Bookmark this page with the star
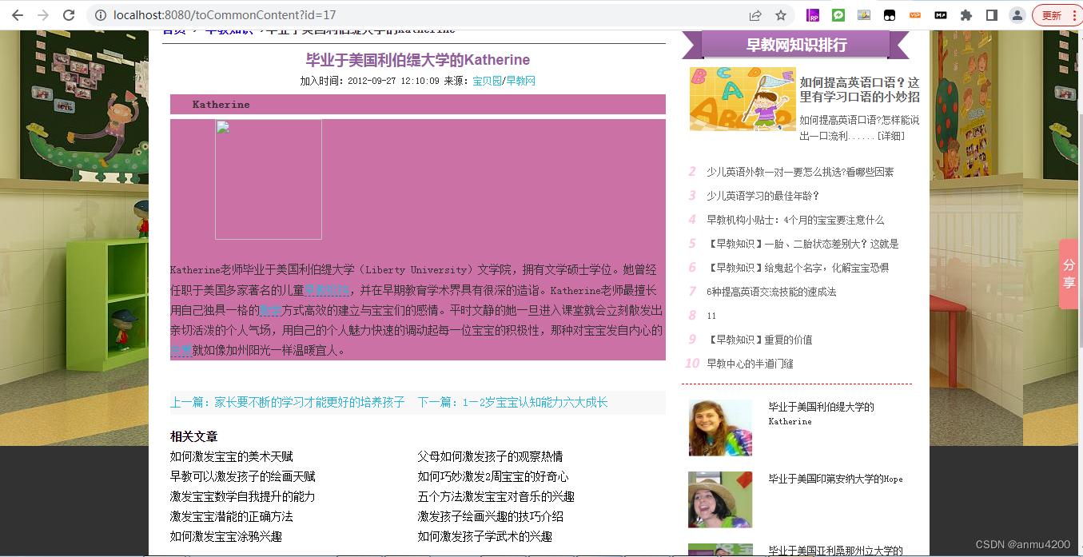This screenshot has height=557, width=1083. 781,15
